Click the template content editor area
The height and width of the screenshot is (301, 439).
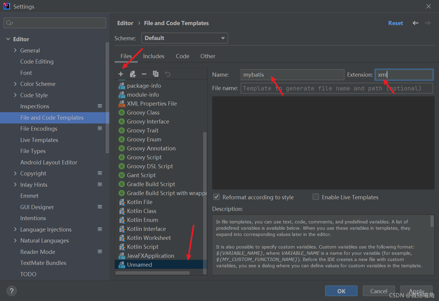[x=323, y=143]
